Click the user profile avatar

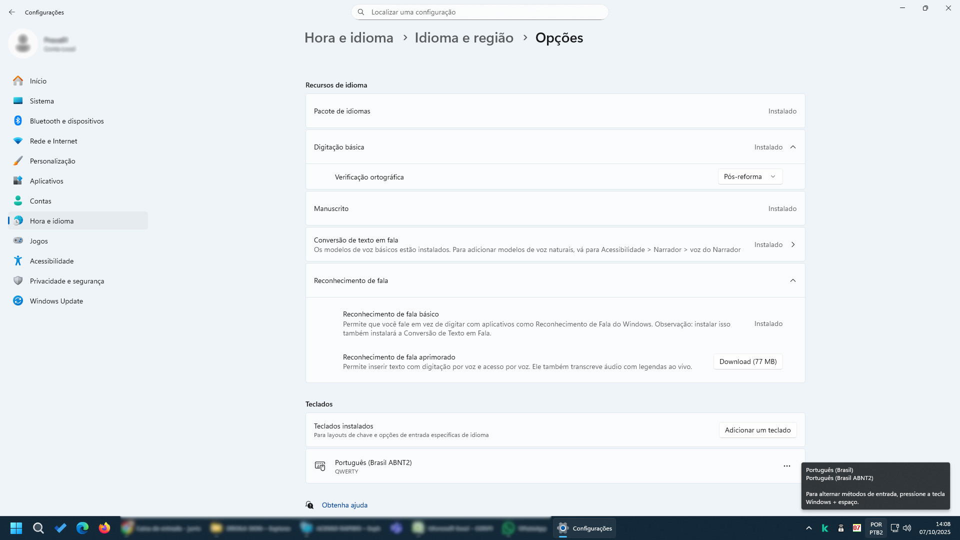[x=23, y=43]
